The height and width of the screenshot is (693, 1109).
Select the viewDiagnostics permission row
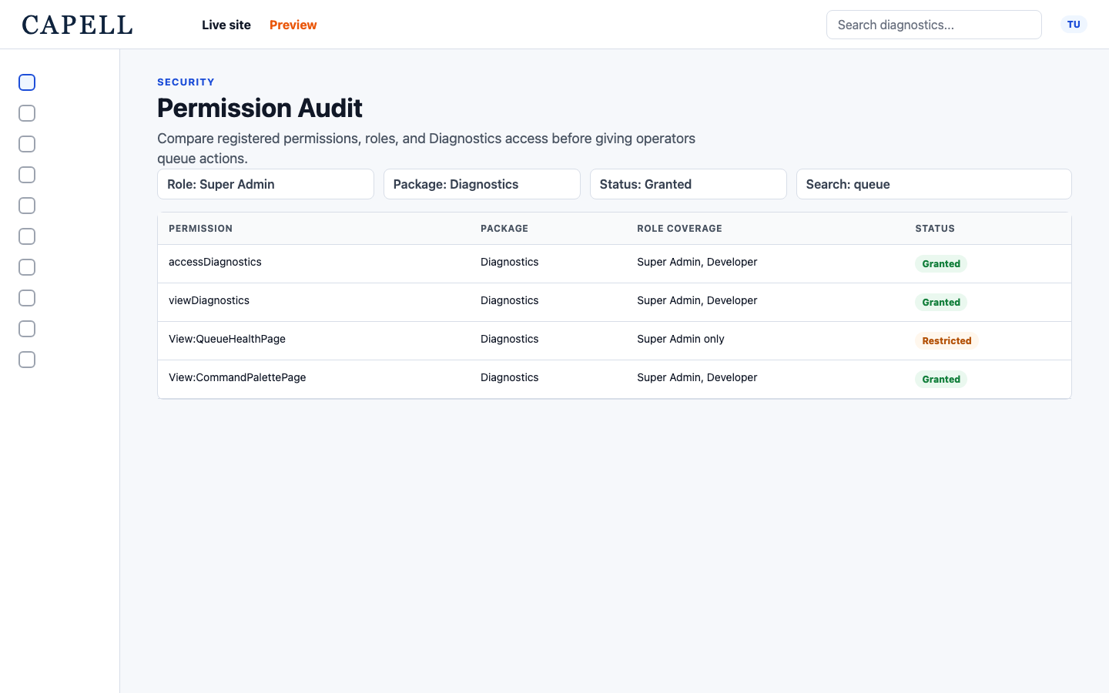click(x=615, y=302)
